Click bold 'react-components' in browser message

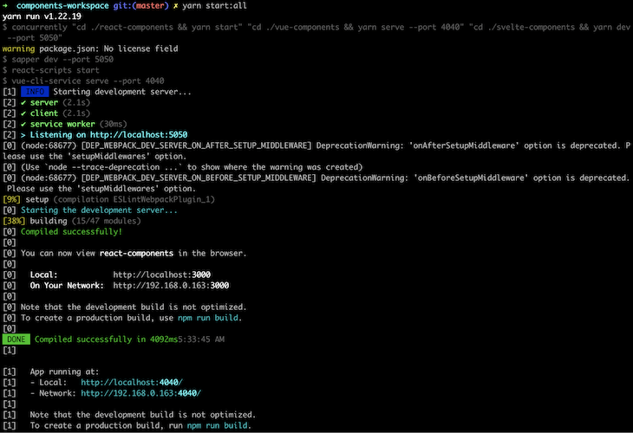click(136, 253)
